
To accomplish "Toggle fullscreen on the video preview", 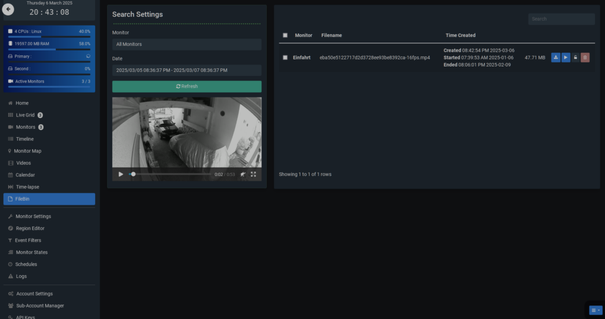I will [x=253, y=174].
